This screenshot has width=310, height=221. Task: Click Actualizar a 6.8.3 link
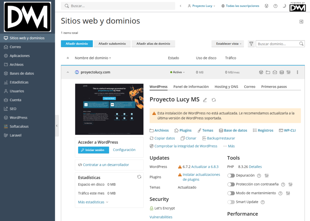[205, 167]
